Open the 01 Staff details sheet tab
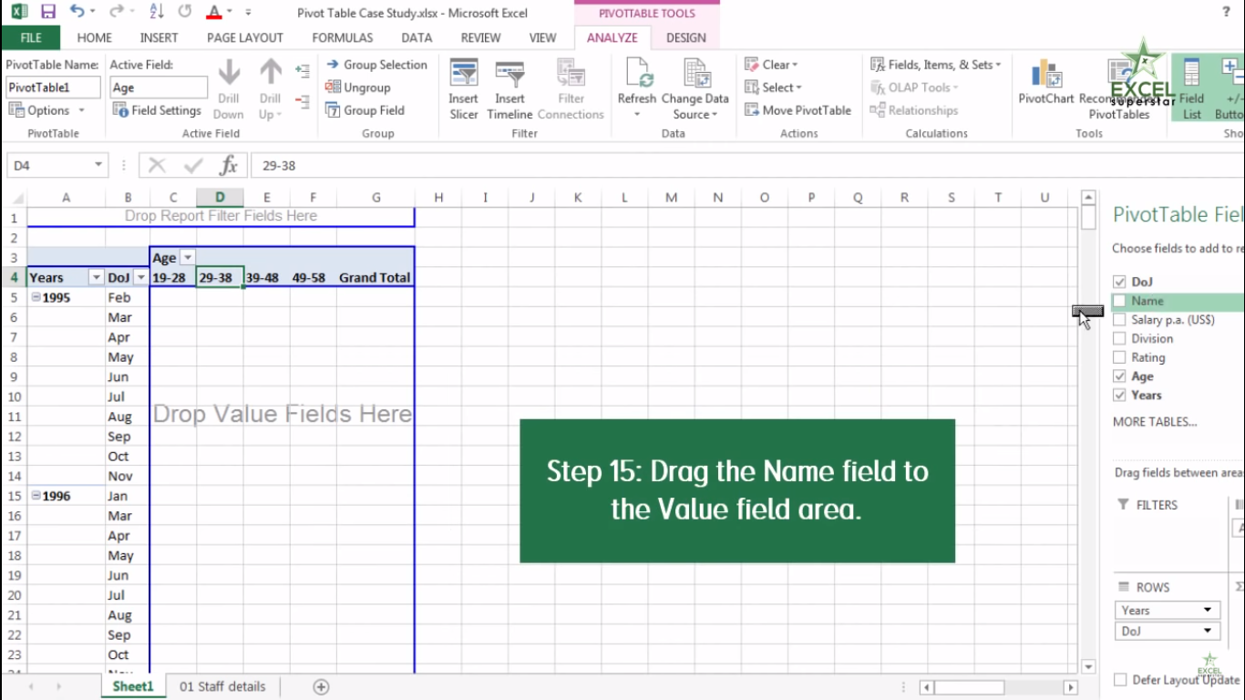The height and width of the screenshot is (700, 1245). point(222,686)
